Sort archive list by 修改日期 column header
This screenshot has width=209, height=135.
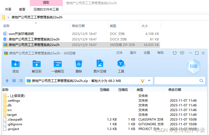(175, 90)
